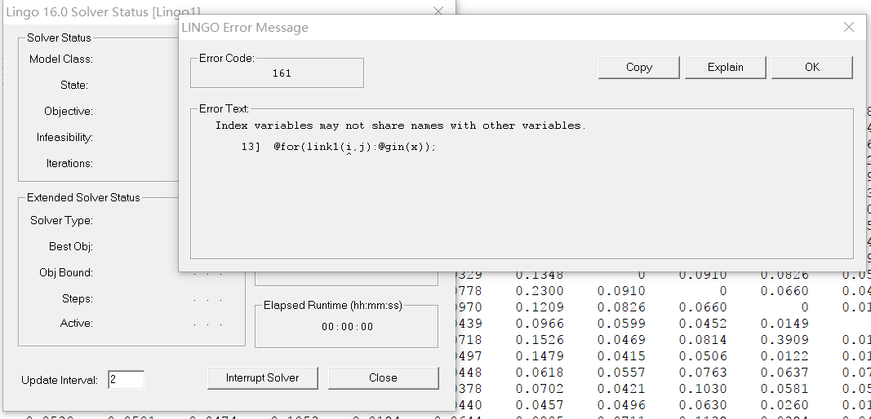Click the error code value 161
Image resolution: width=871 pixels, height=419 pixels.
(282, 73)
